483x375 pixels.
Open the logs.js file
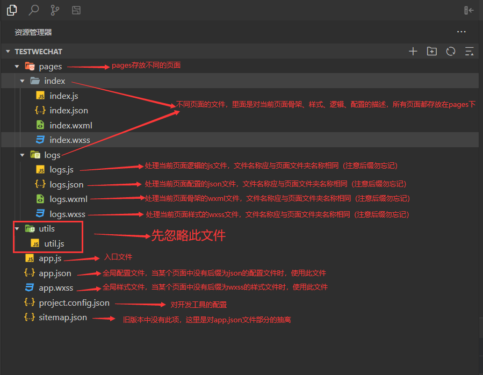click(62, 170)
